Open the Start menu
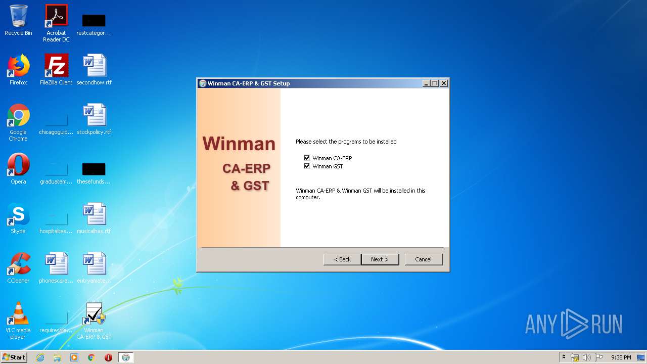Viewport: 647px width, 364px height. [x=14, y=357]
